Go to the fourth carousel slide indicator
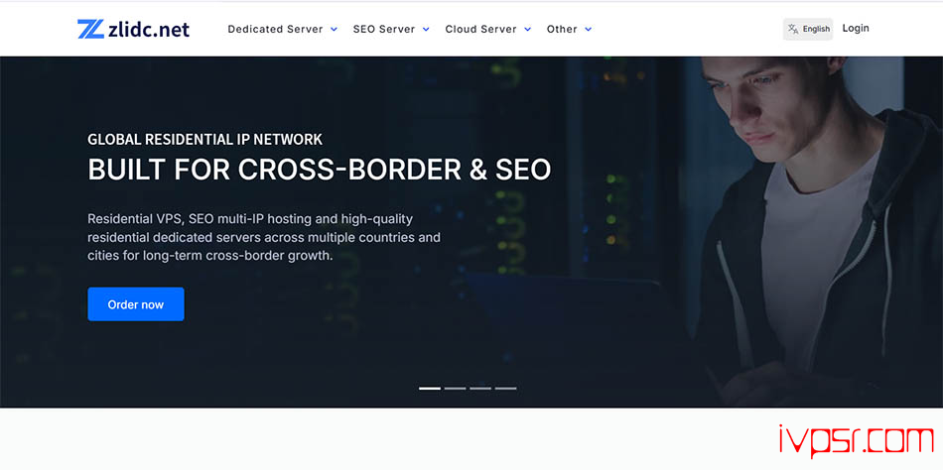This screenshot has height=470, width=943. pos(505,388)
